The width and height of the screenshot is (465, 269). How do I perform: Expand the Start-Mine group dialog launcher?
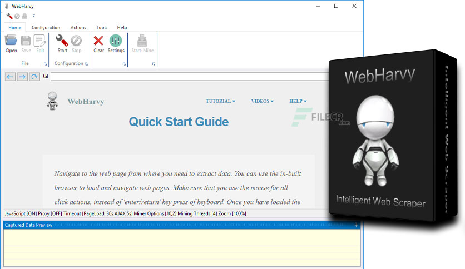point(154,64)
